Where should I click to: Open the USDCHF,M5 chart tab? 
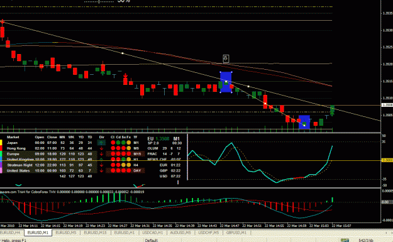[209, 233]
